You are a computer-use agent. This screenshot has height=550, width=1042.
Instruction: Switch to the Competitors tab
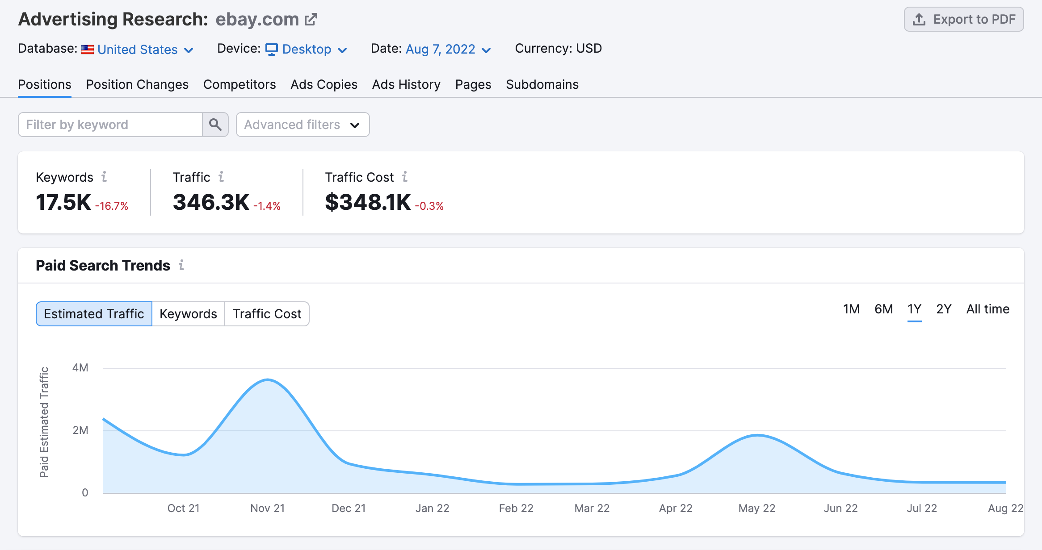point(239,84)
